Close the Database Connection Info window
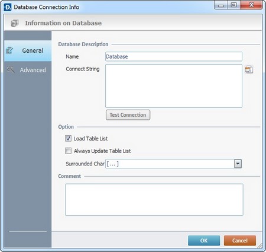Viewport: 266px width, 252px height. (x=251, y=5)
